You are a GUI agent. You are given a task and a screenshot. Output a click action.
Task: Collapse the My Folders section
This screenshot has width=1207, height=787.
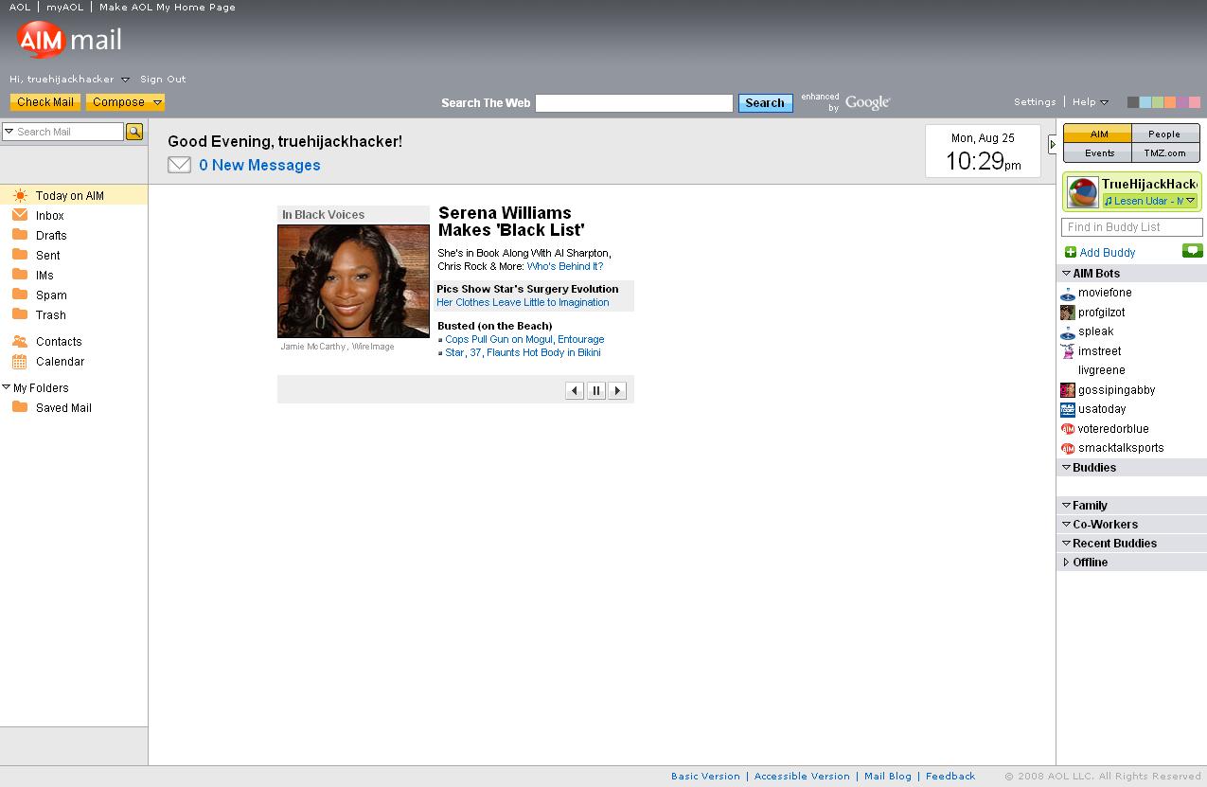7,387
